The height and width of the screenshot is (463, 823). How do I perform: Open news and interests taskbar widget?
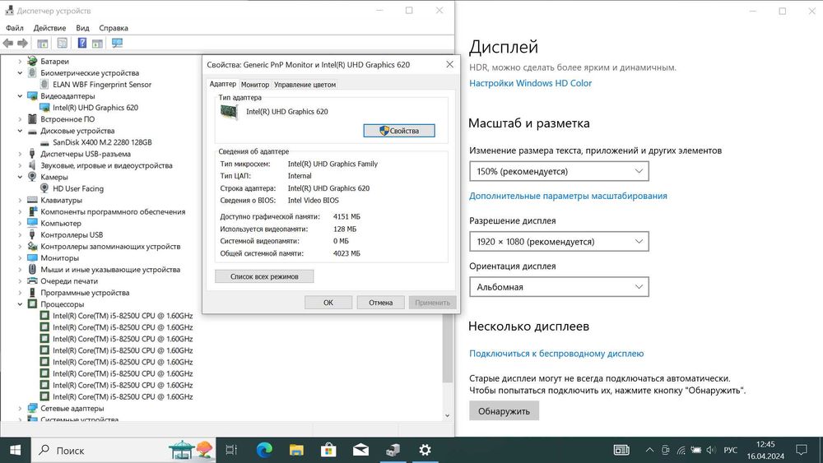(621, 450)
